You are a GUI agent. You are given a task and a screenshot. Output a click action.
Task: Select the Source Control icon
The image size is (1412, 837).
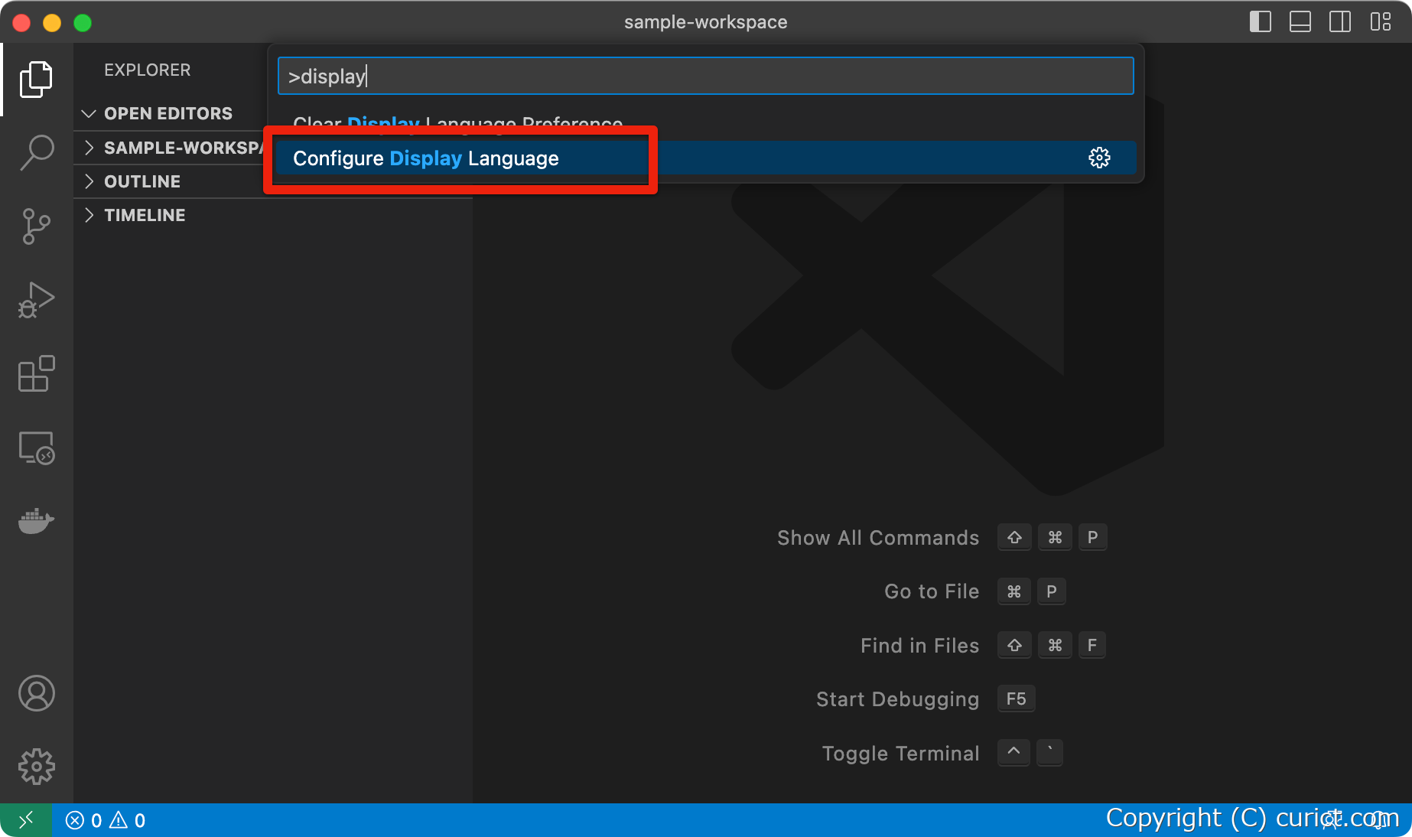[36, 226]
